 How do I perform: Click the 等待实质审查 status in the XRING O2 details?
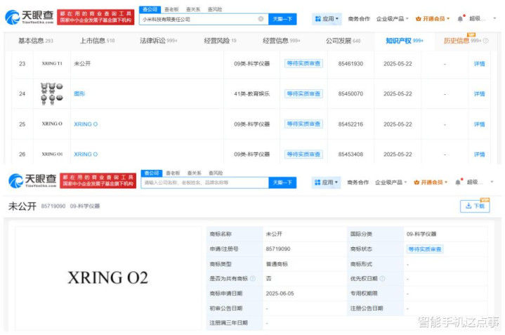tap(425, 249)
